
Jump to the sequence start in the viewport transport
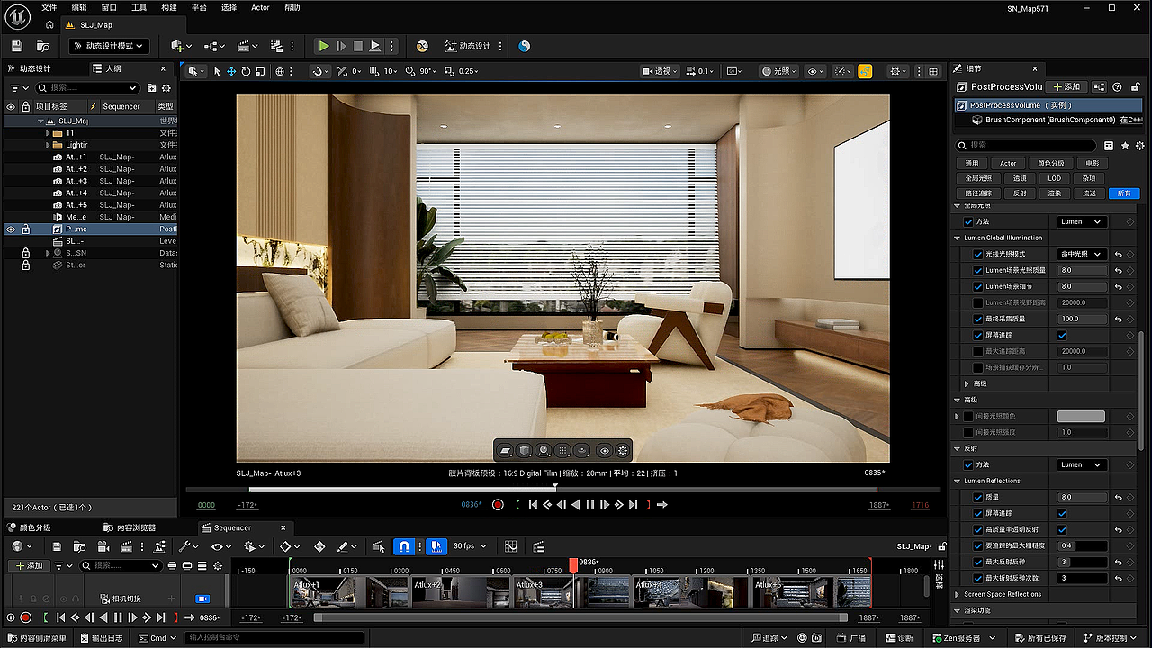[x=533, y=505]
